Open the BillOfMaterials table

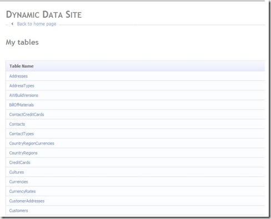22,105
